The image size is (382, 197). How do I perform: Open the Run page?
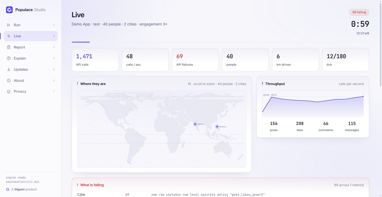click(x=31, y=25)
